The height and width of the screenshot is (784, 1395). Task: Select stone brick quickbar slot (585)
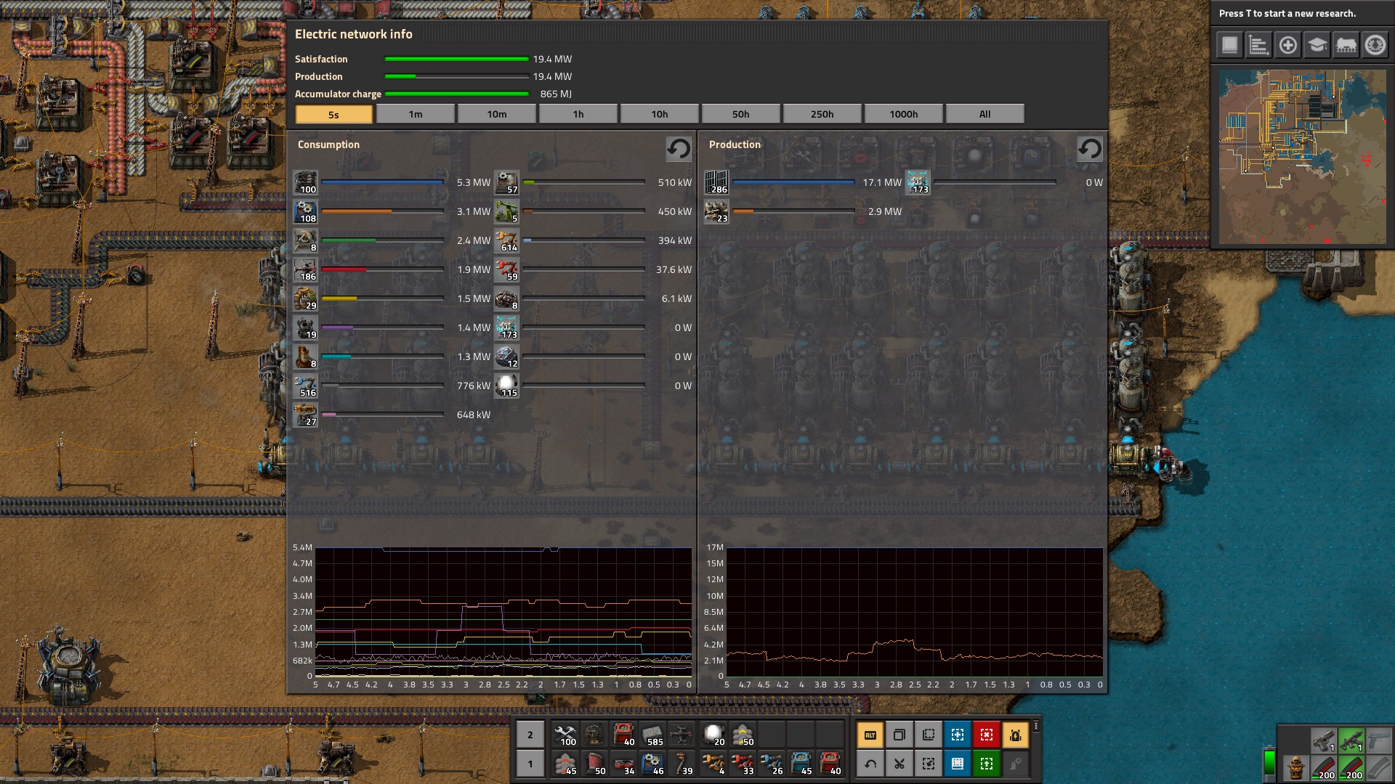pos(652,735)
